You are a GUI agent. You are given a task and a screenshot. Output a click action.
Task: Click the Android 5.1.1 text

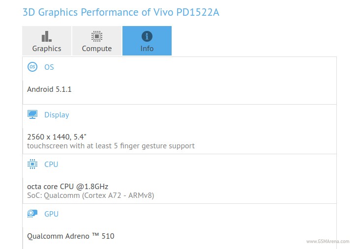coord(49,89)
